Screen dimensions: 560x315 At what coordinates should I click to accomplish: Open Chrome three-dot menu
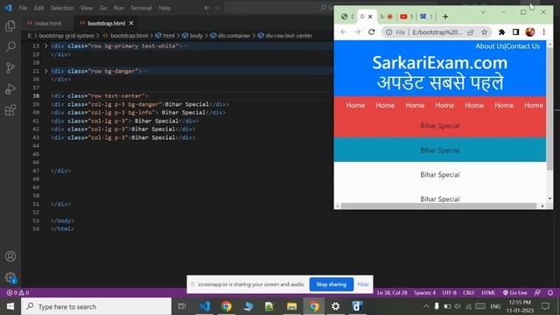[543, 32]
